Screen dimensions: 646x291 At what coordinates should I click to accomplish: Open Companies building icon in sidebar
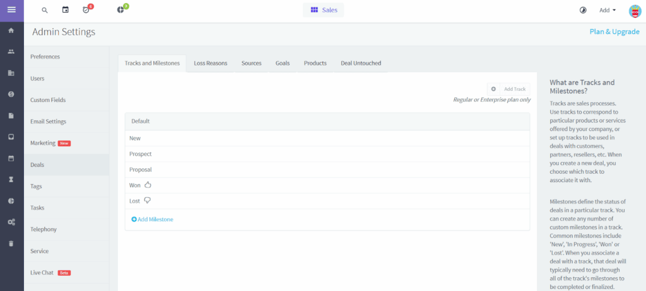click(x=11, y=73)
